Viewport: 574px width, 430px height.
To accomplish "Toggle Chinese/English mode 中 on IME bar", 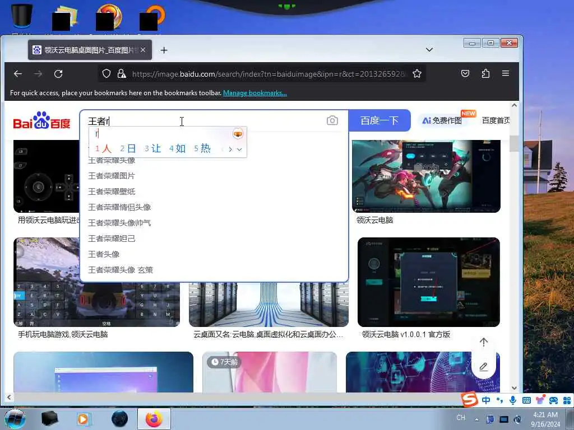I will [486, 400].
